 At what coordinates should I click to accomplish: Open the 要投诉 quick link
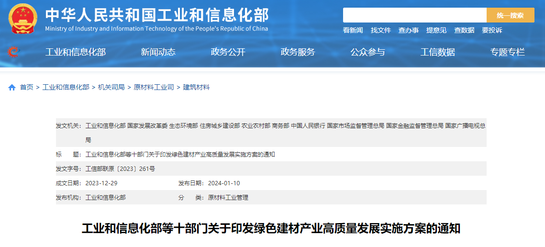(492, 30)
